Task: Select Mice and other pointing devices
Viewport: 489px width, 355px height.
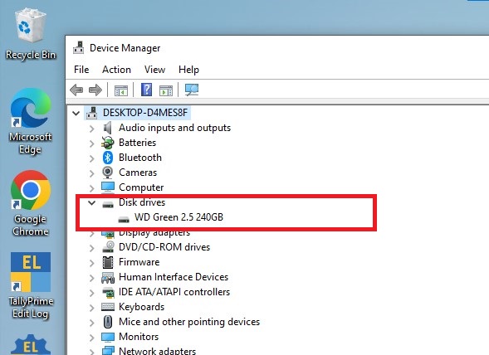Action: click(189, 322)
